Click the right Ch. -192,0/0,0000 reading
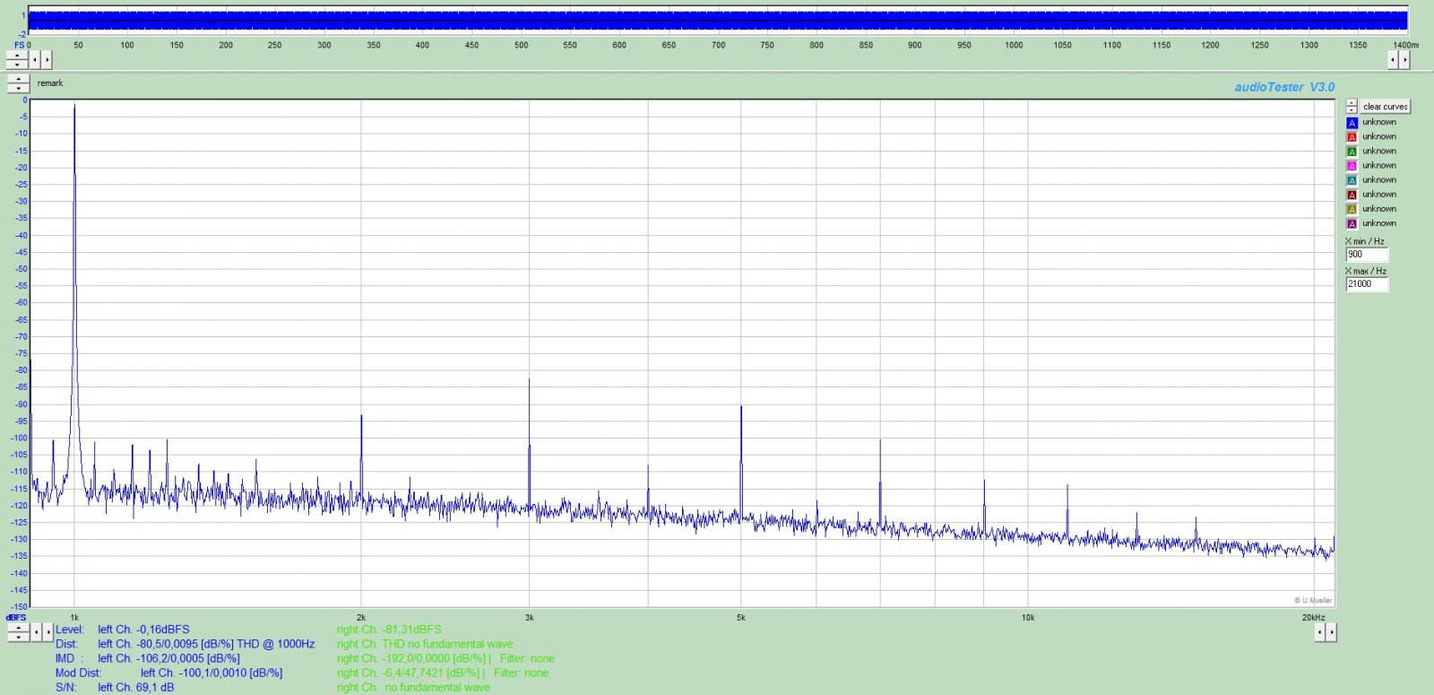1434x695 pixels. point(411,658)
